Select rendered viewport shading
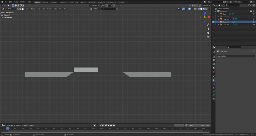 206,9
